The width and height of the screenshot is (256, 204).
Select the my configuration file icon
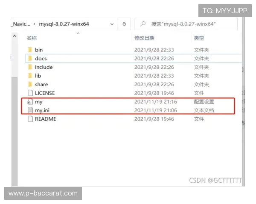tap(30, 102)
